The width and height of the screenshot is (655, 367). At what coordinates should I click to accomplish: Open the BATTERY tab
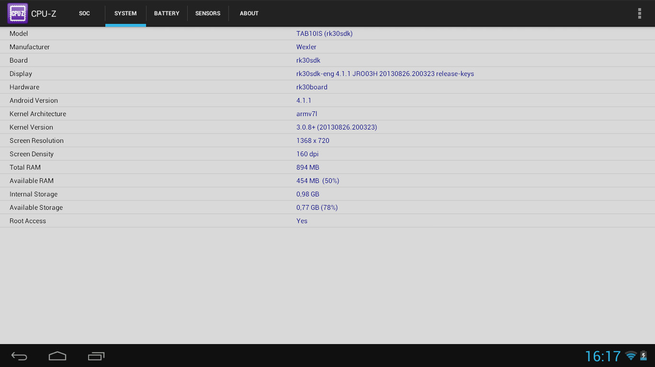167,13
